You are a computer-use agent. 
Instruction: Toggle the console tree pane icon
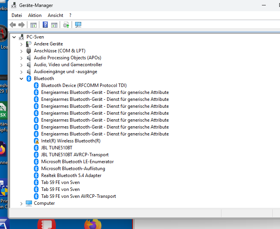pyautogui.click(x=34, y=25)
